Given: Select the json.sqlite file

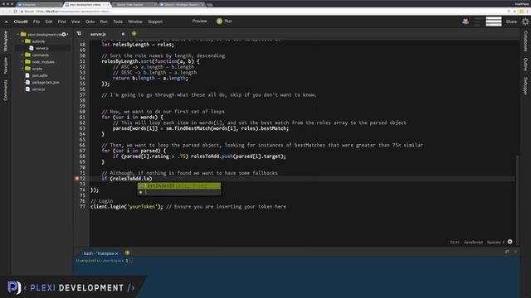Looking at the screenshot, I should [x=40, y=75].
